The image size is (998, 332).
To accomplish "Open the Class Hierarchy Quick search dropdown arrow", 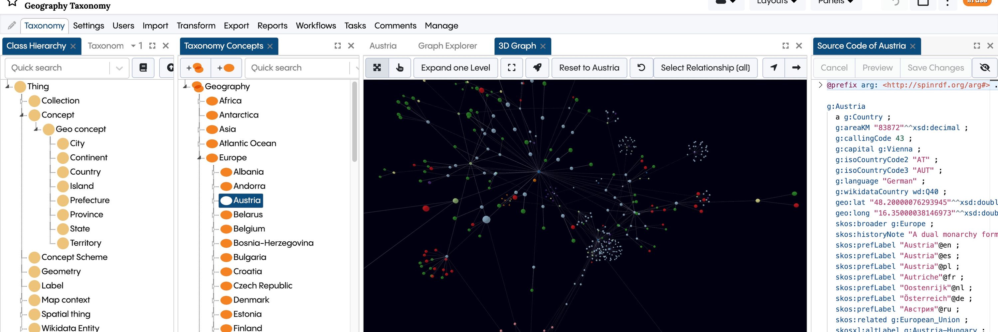I will 119,68.
